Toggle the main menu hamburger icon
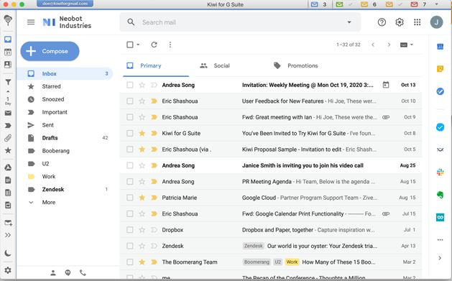 coord(31,22)
